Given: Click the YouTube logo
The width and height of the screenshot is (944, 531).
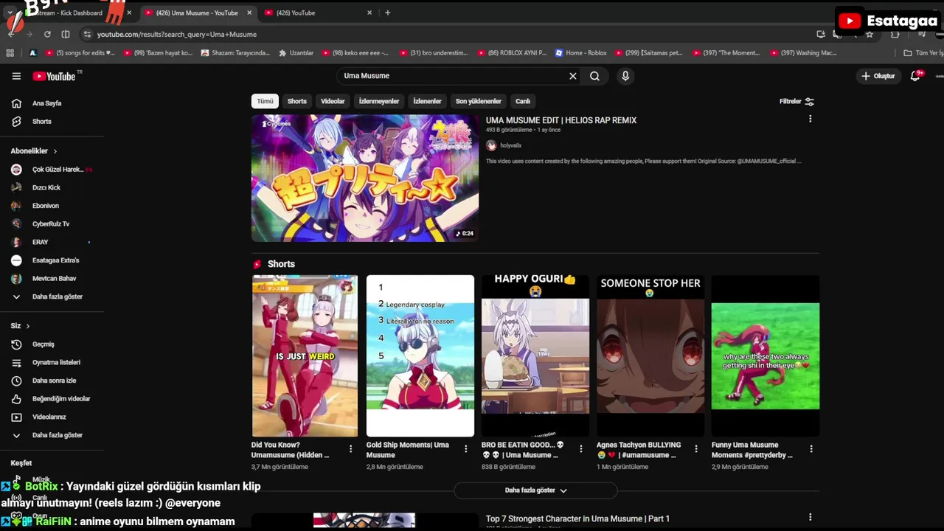Looking at the screenshot, I should [54, 76].
